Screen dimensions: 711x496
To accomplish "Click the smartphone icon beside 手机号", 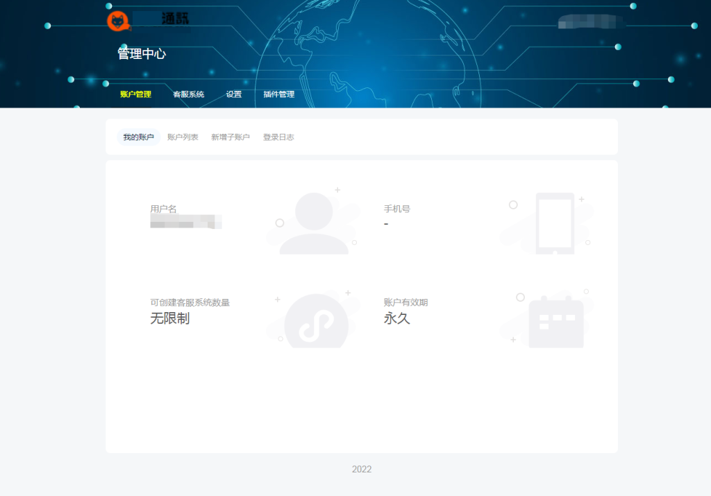I will click(555, 223).
